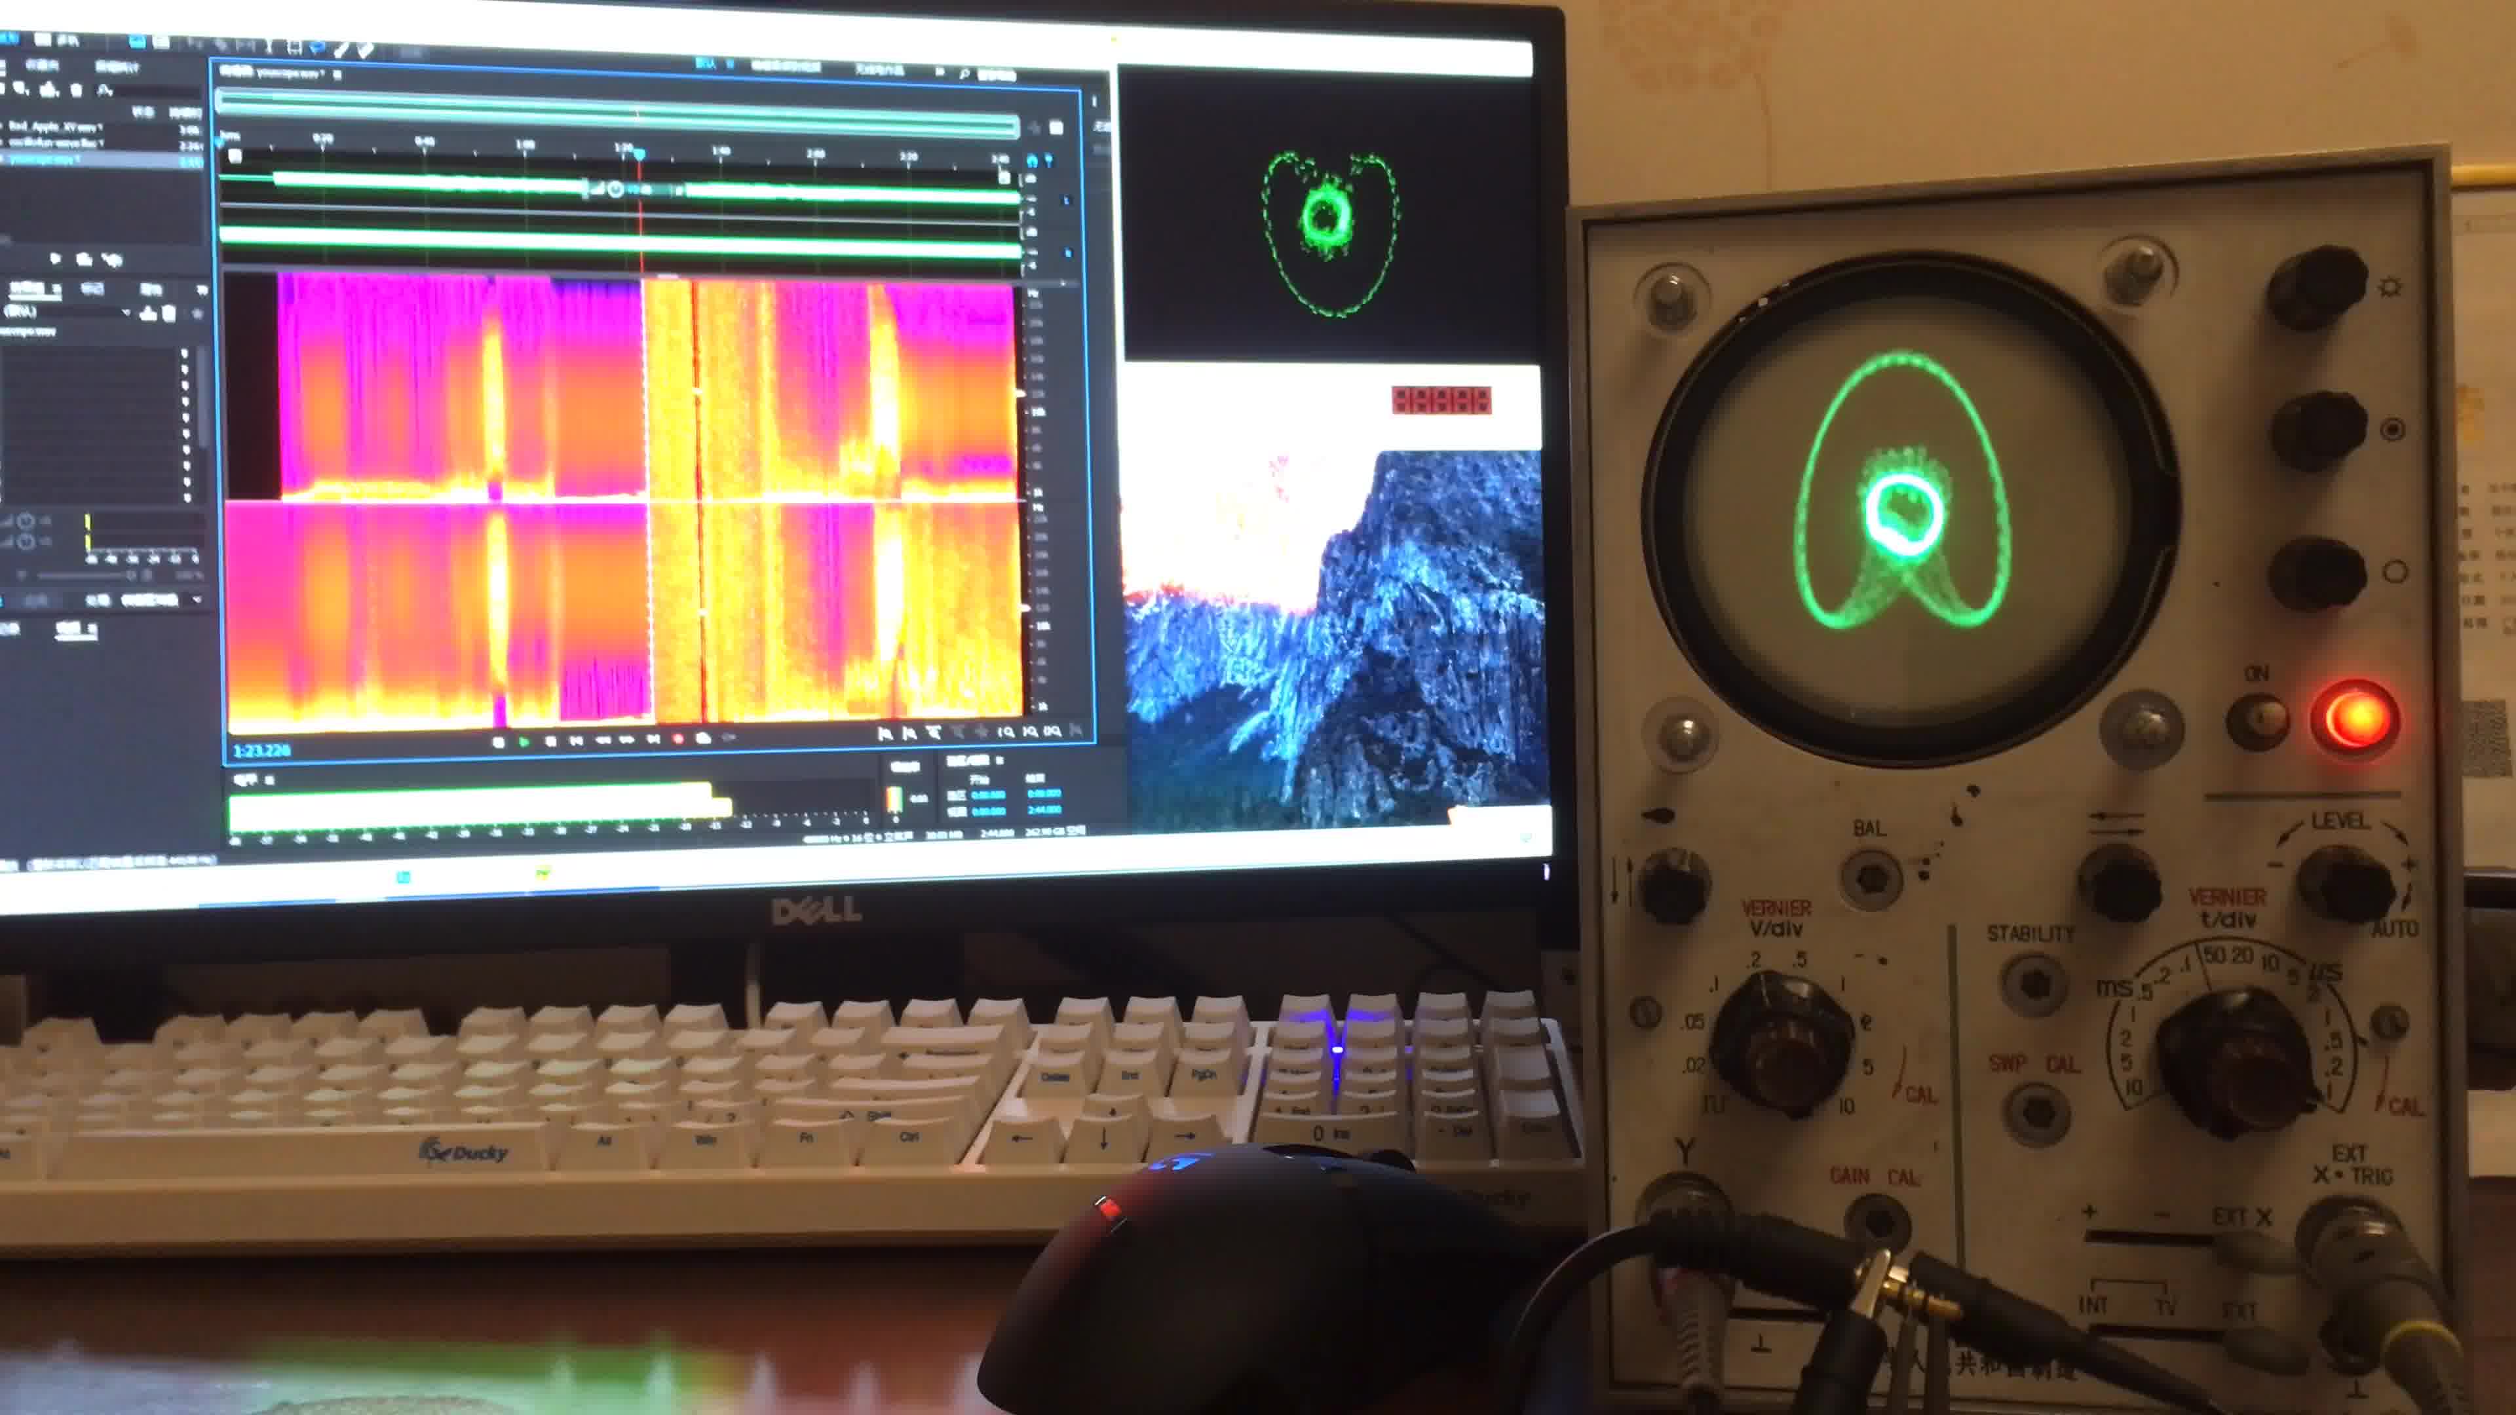Click the Rewind button in transport
Image resolution: width=2516 pixels, height=1415 pixels.
point(603,740)
